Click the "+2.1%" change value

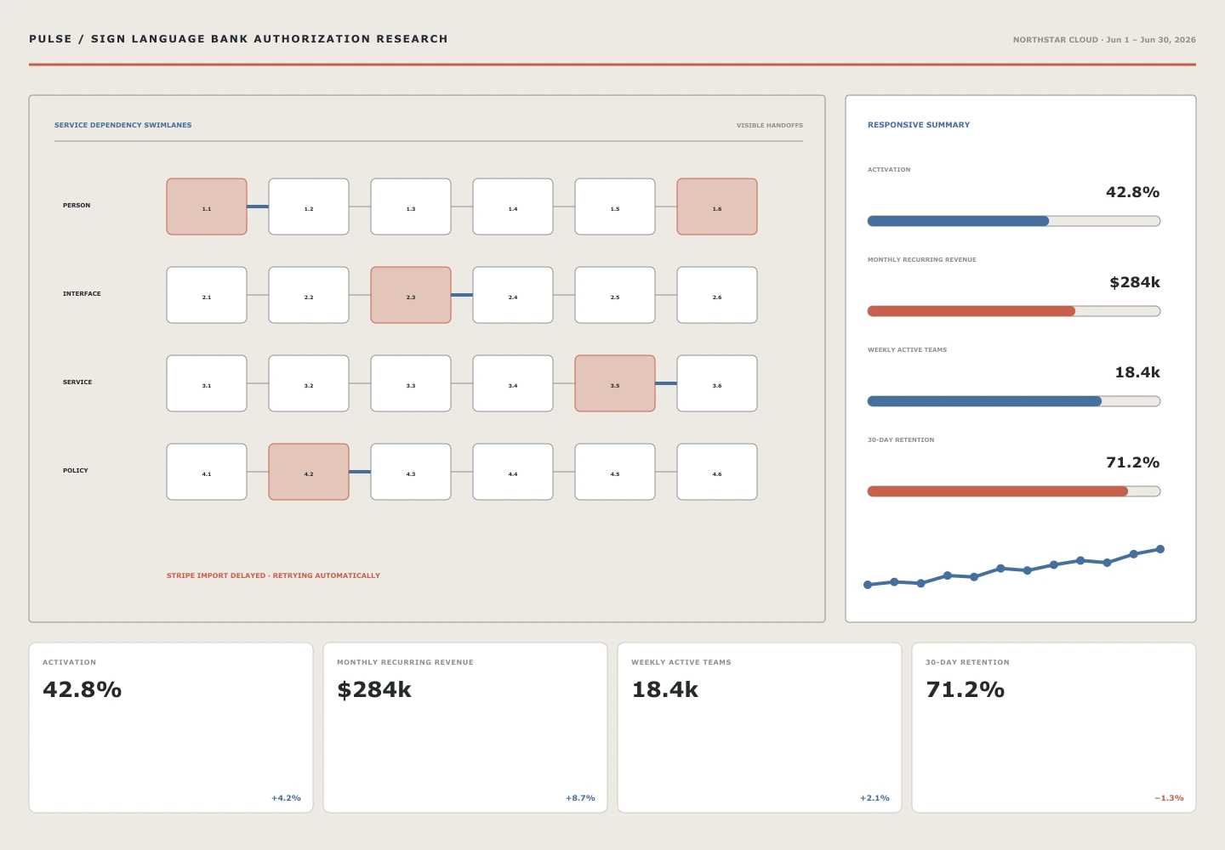pyautogui.click(x=875, y=798)
